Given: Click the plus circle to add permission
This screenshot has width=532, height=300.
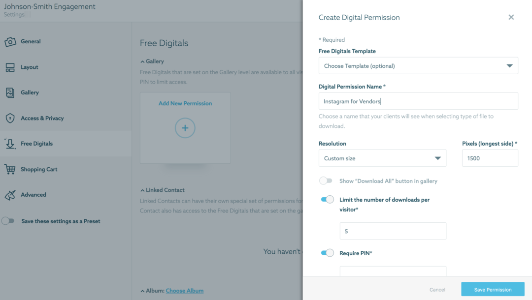Looking at the screenshot, I should click(x=185, y=128).
